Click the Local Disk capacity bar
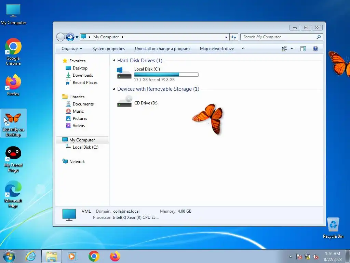 tap(166, 74)
